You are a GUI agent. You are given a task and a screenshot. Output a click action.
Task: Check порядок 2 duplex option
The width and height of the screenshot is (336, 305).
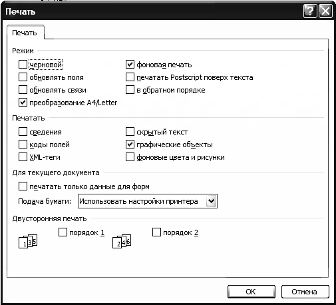[156, 232]
